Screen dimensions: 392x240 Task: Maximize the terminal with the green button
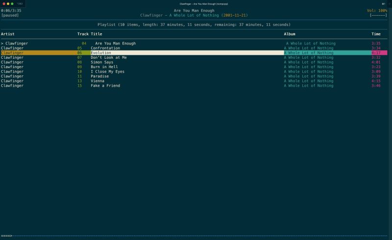pyautogui.click(x=12, y=4)
